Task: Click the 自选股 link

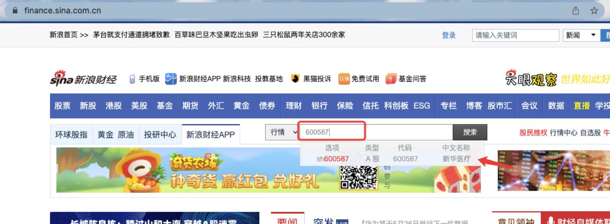Action: coord(591,133)
